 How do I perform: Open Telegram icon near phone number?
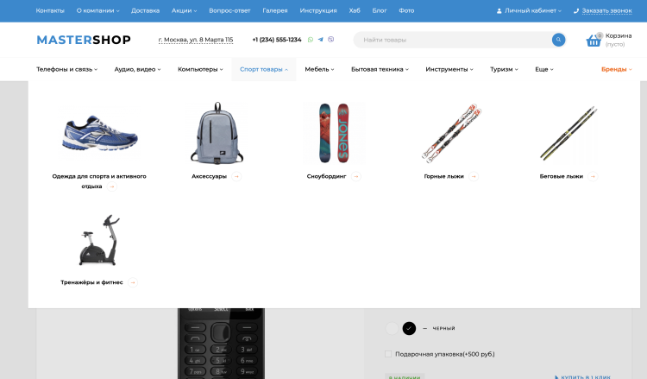[321, 40]
